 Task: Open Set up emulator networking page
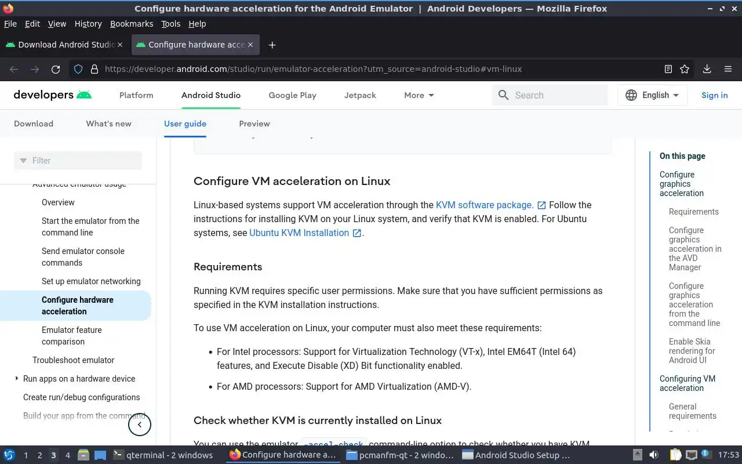pos(91,281)
